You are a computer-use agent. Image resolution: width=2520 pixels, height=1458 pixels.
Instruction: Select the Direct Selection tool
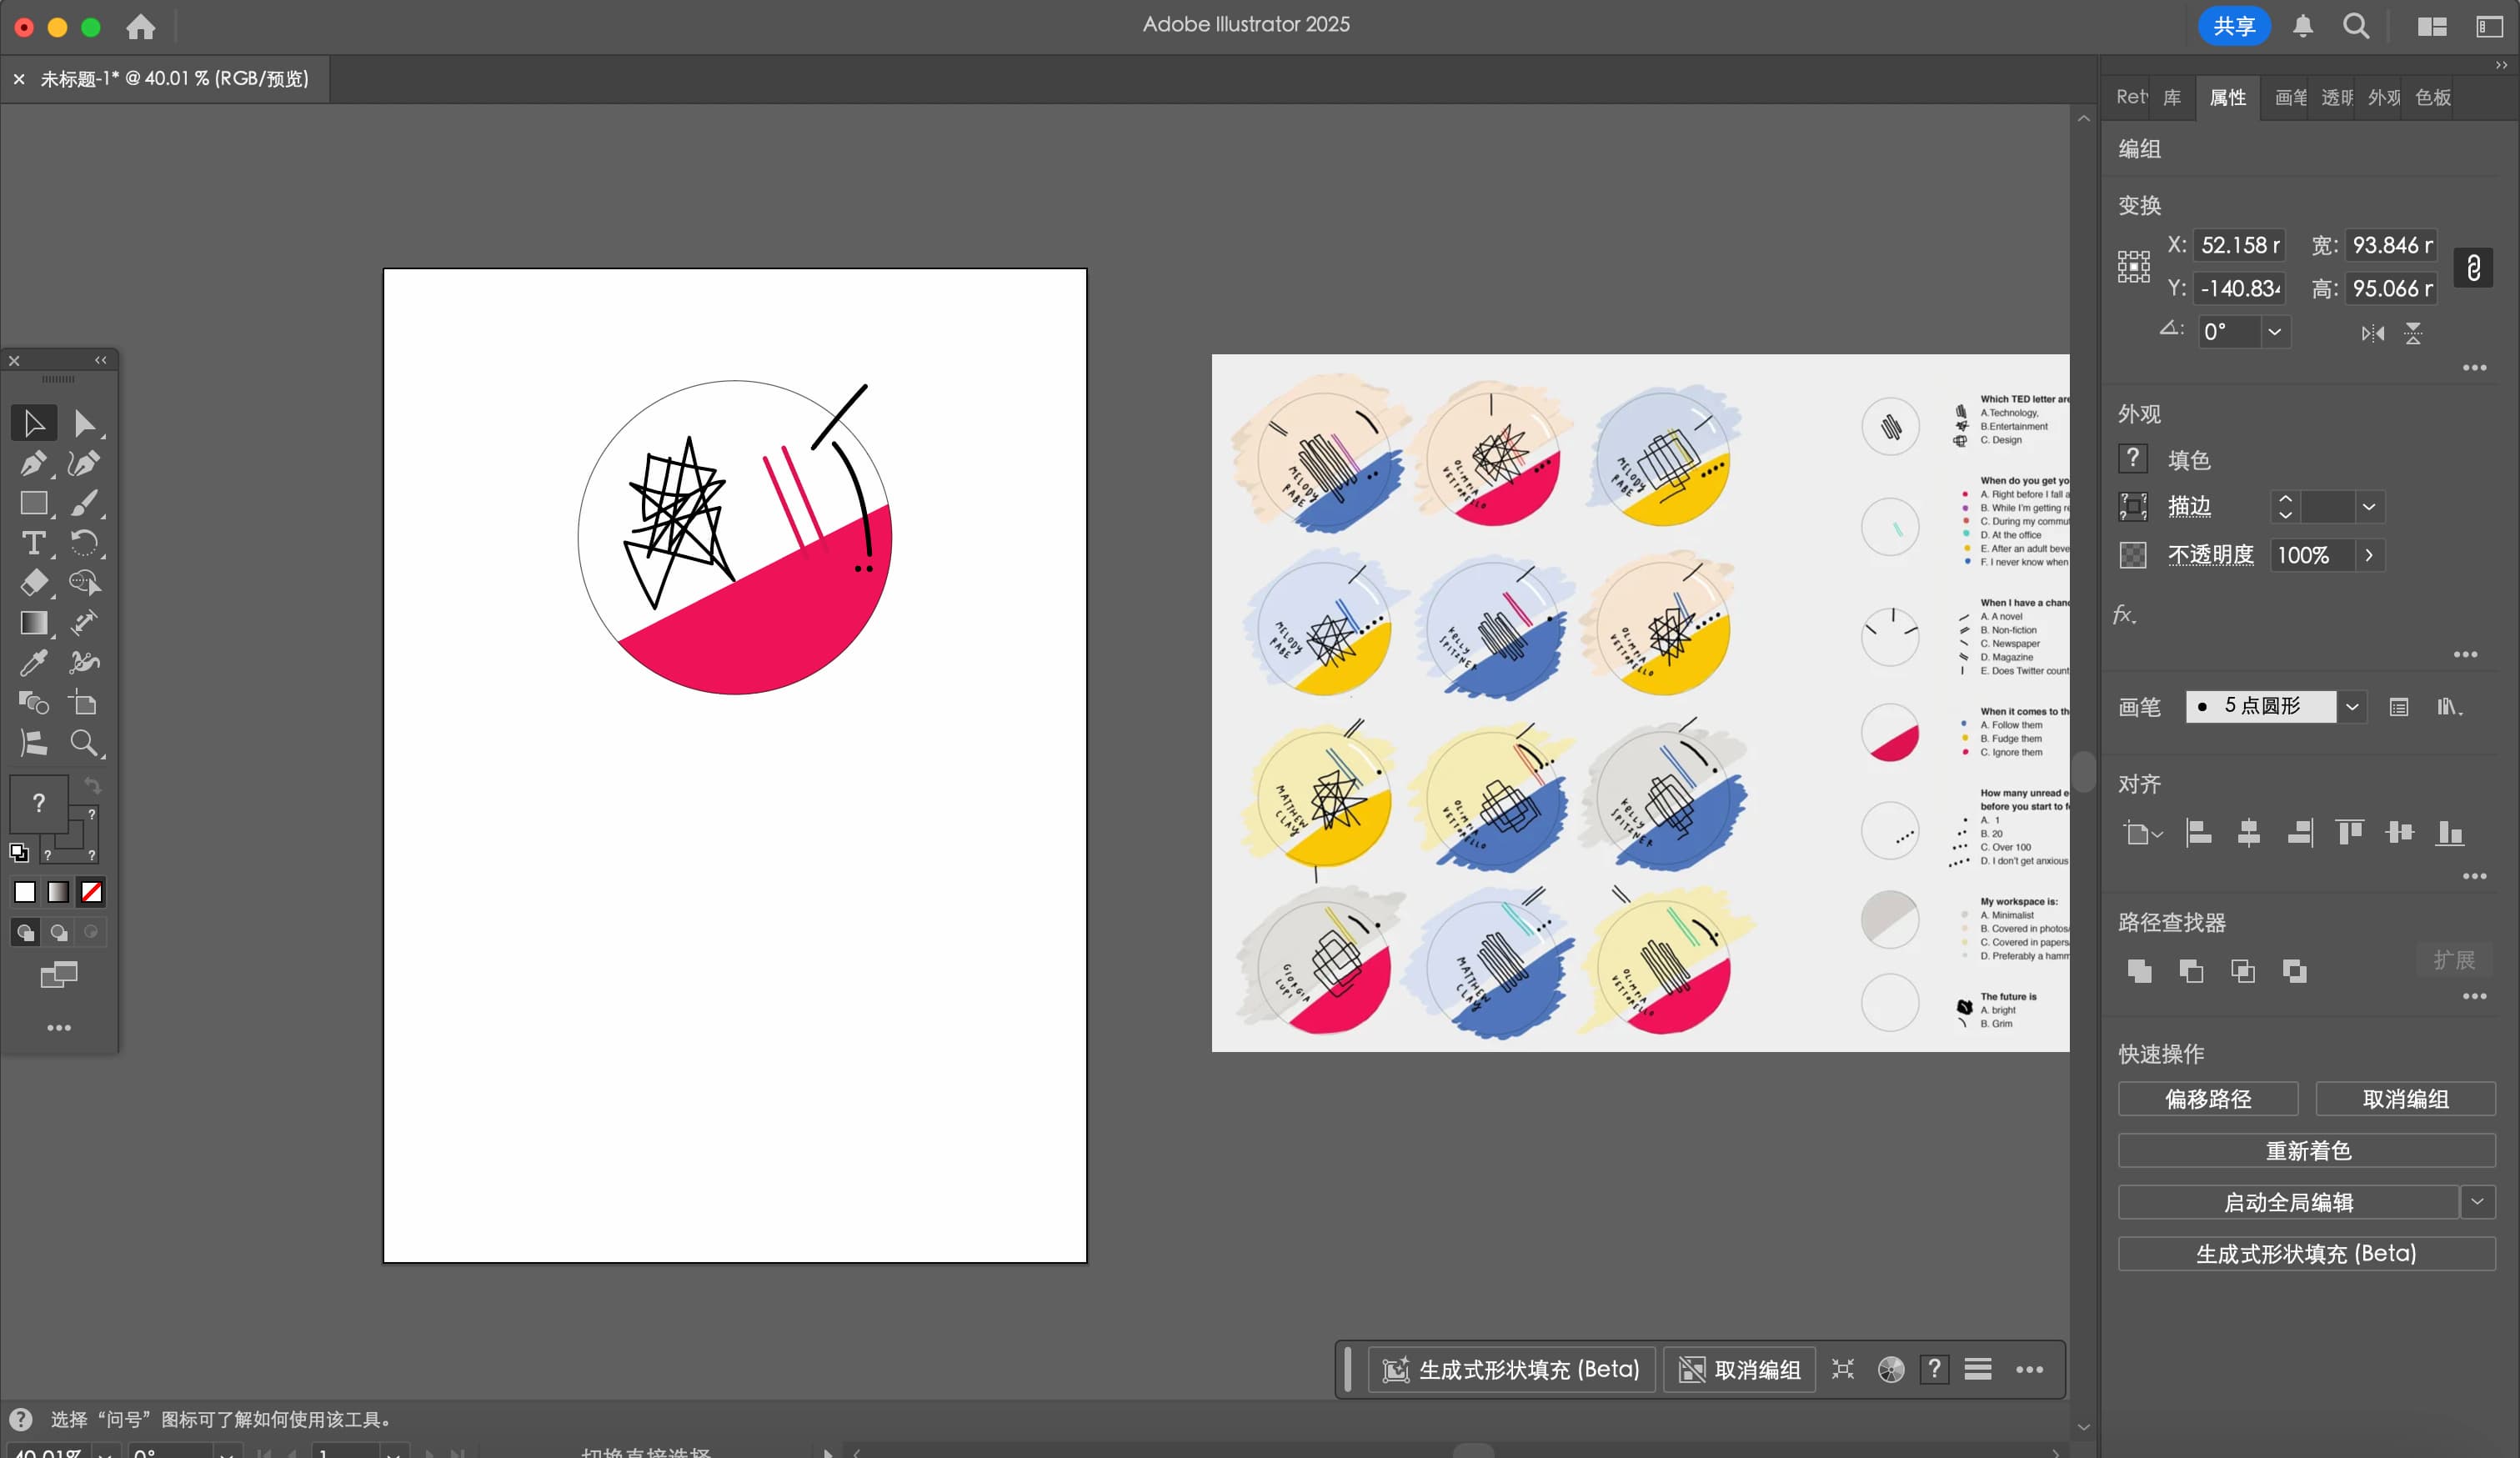point(84,423)
